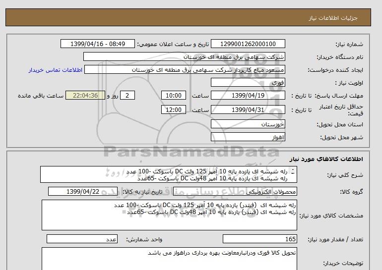Click the price validity hour 12:00
382x270 pixels.
174,110
